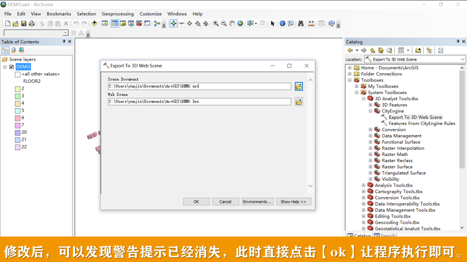This screenshot has width=467, height=262.
Task: Activate the Pan hand tool
Action: pos(232,23)
